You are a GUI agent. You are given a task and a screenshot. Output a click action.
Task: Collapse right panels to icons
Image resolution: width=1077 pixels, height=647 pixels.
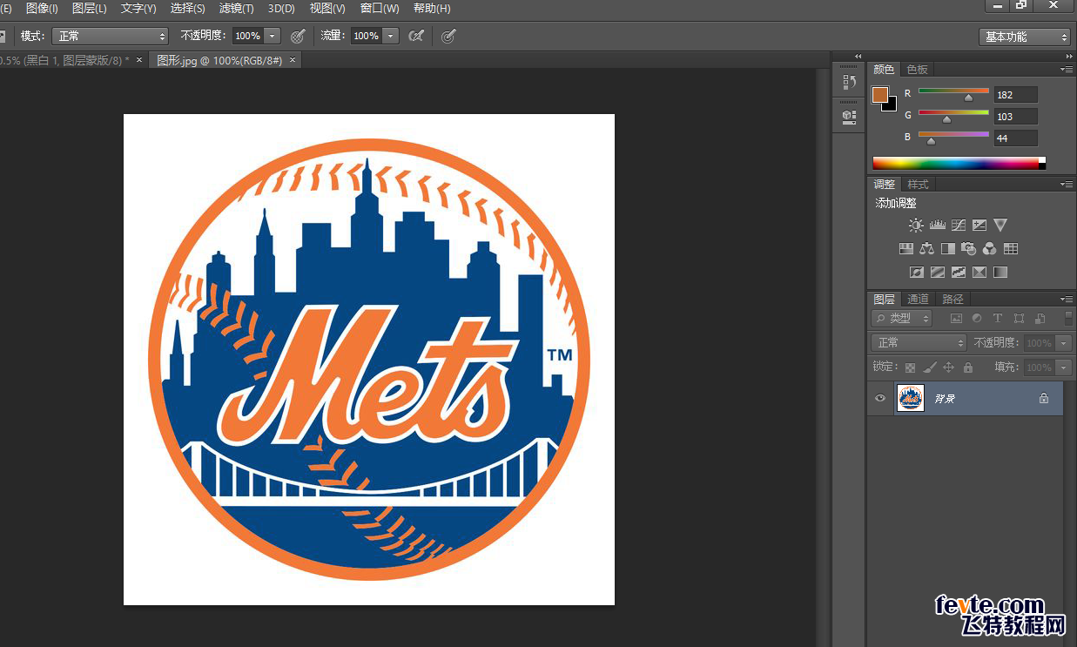pos(1069,56)
